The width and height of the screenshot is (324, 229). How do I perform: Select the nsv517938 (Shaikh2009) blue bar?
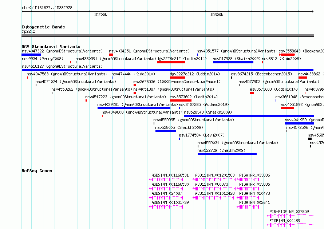pos(233,62)
